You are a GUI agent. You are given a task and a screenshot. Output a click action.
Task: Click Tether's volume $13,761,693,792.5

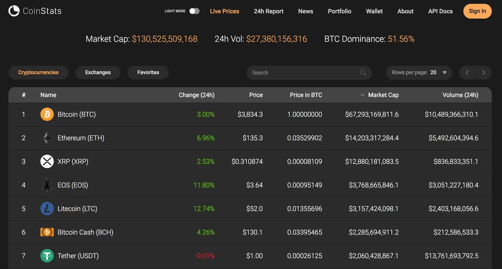(x=452, y=256)
